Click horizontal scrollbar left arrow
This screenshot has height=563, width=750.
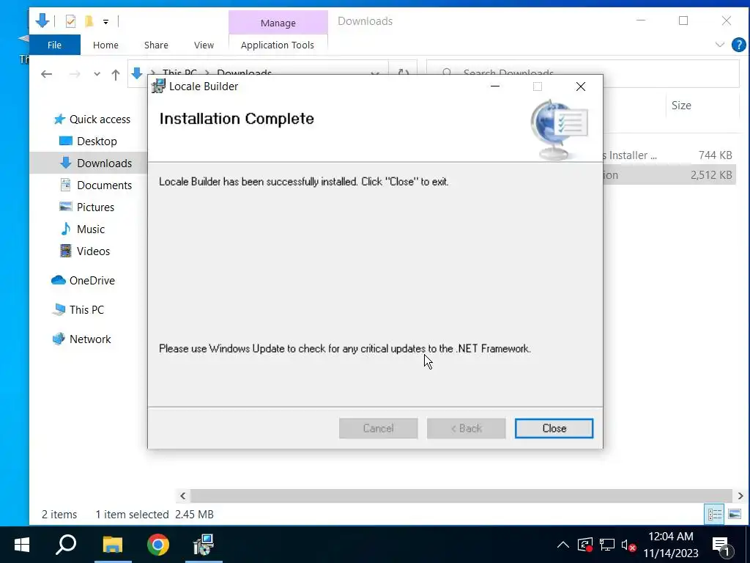[x=182, y=496]
